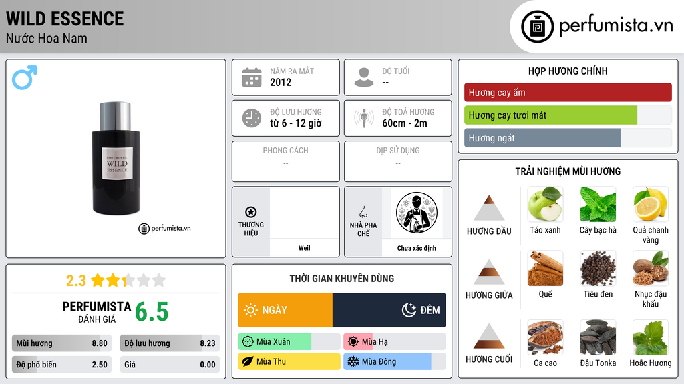684x384 pixels.
Task: Click the Nước Hoa Nam subtitle
Action: coord(47,38)
